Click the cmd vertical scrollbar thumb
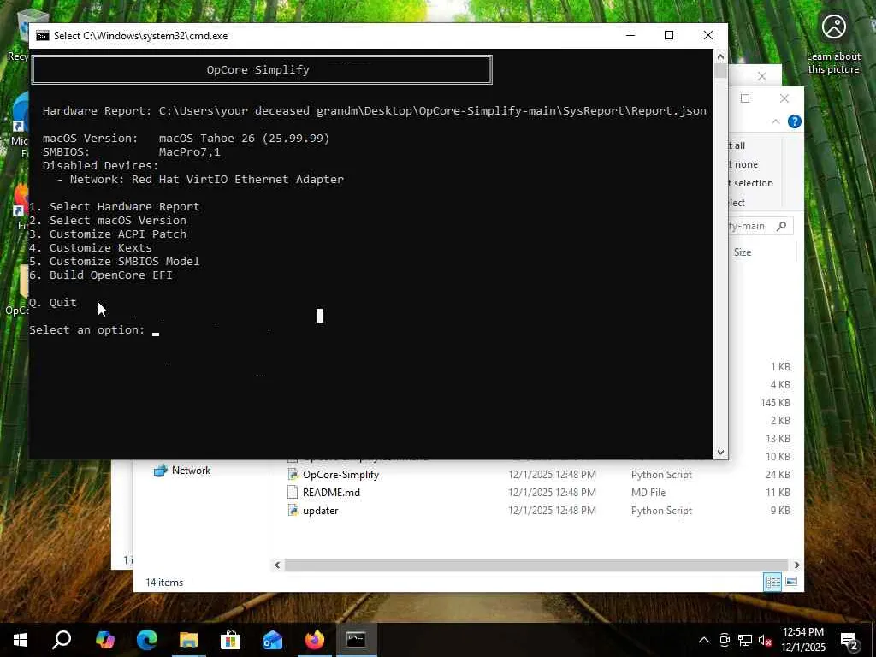This screenshot has width=876, height=657. 720,71
